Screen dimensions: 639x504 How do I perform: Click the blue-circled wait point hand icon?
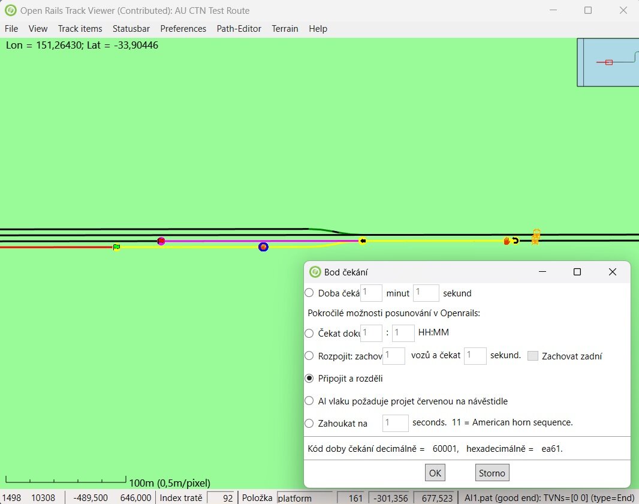(263, 247)
